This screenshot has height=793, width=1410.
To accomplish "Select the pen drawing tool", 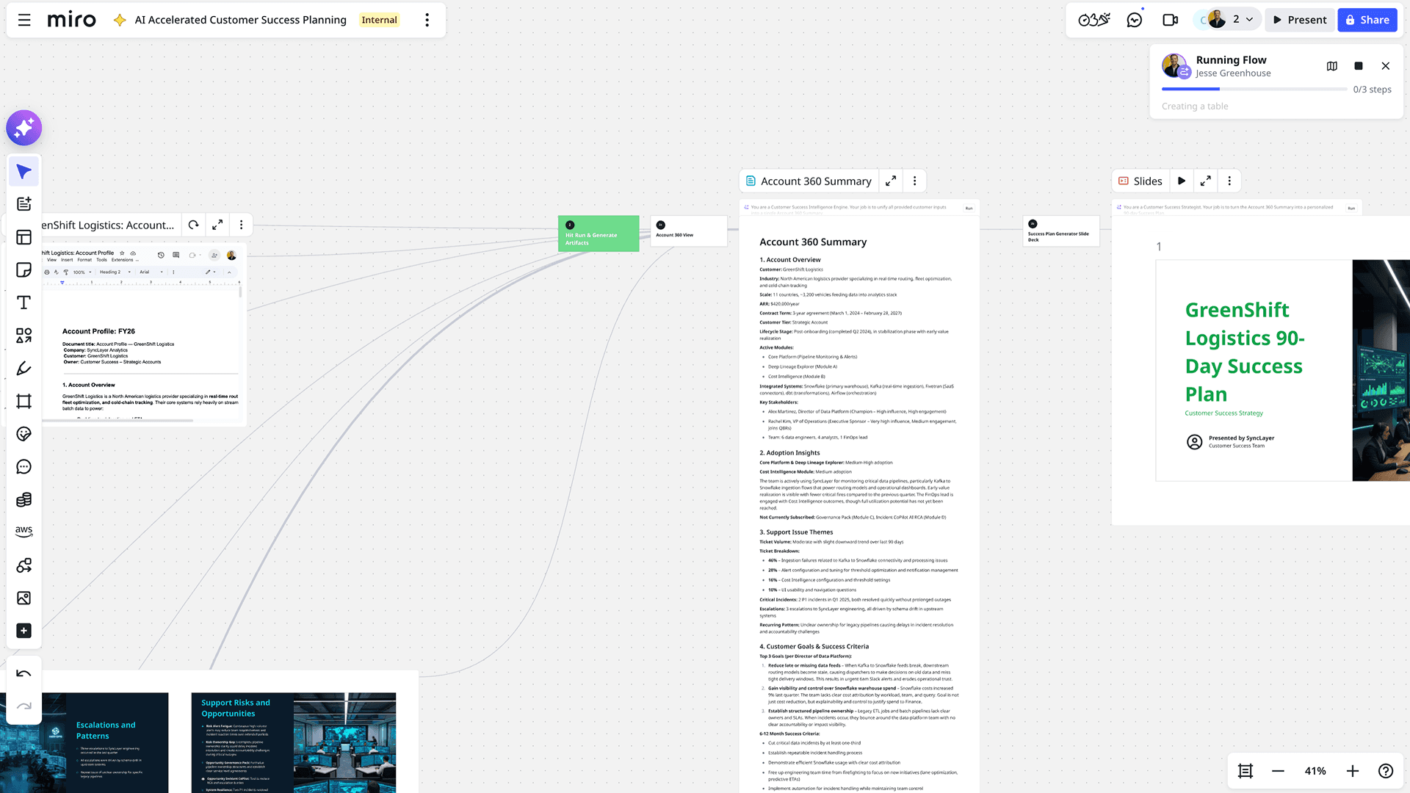I will coord(23,369).
